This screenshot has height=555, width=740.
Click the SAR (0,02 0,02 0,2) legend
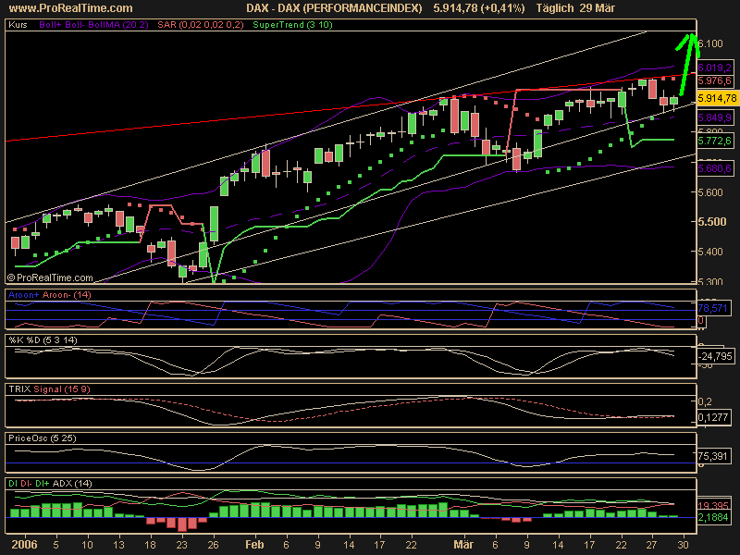201,25
